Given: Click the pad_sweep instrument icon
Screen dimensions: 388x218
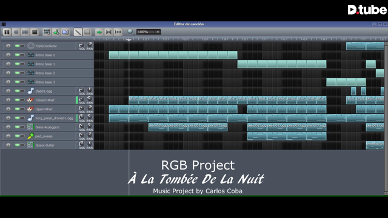Looking at the screenshot, I should [x=31, y=136].
